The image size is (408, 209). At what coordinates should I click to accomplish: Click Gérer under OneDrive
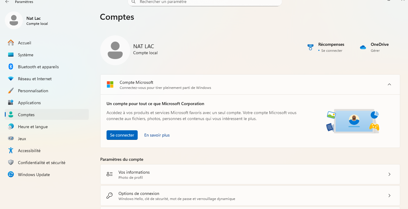(375, 51)
